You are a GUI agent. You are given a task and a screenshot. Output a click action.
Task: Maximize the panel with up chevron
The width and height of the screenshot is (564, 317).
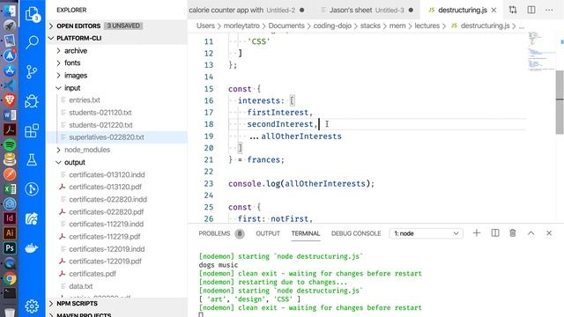point(531,233)
